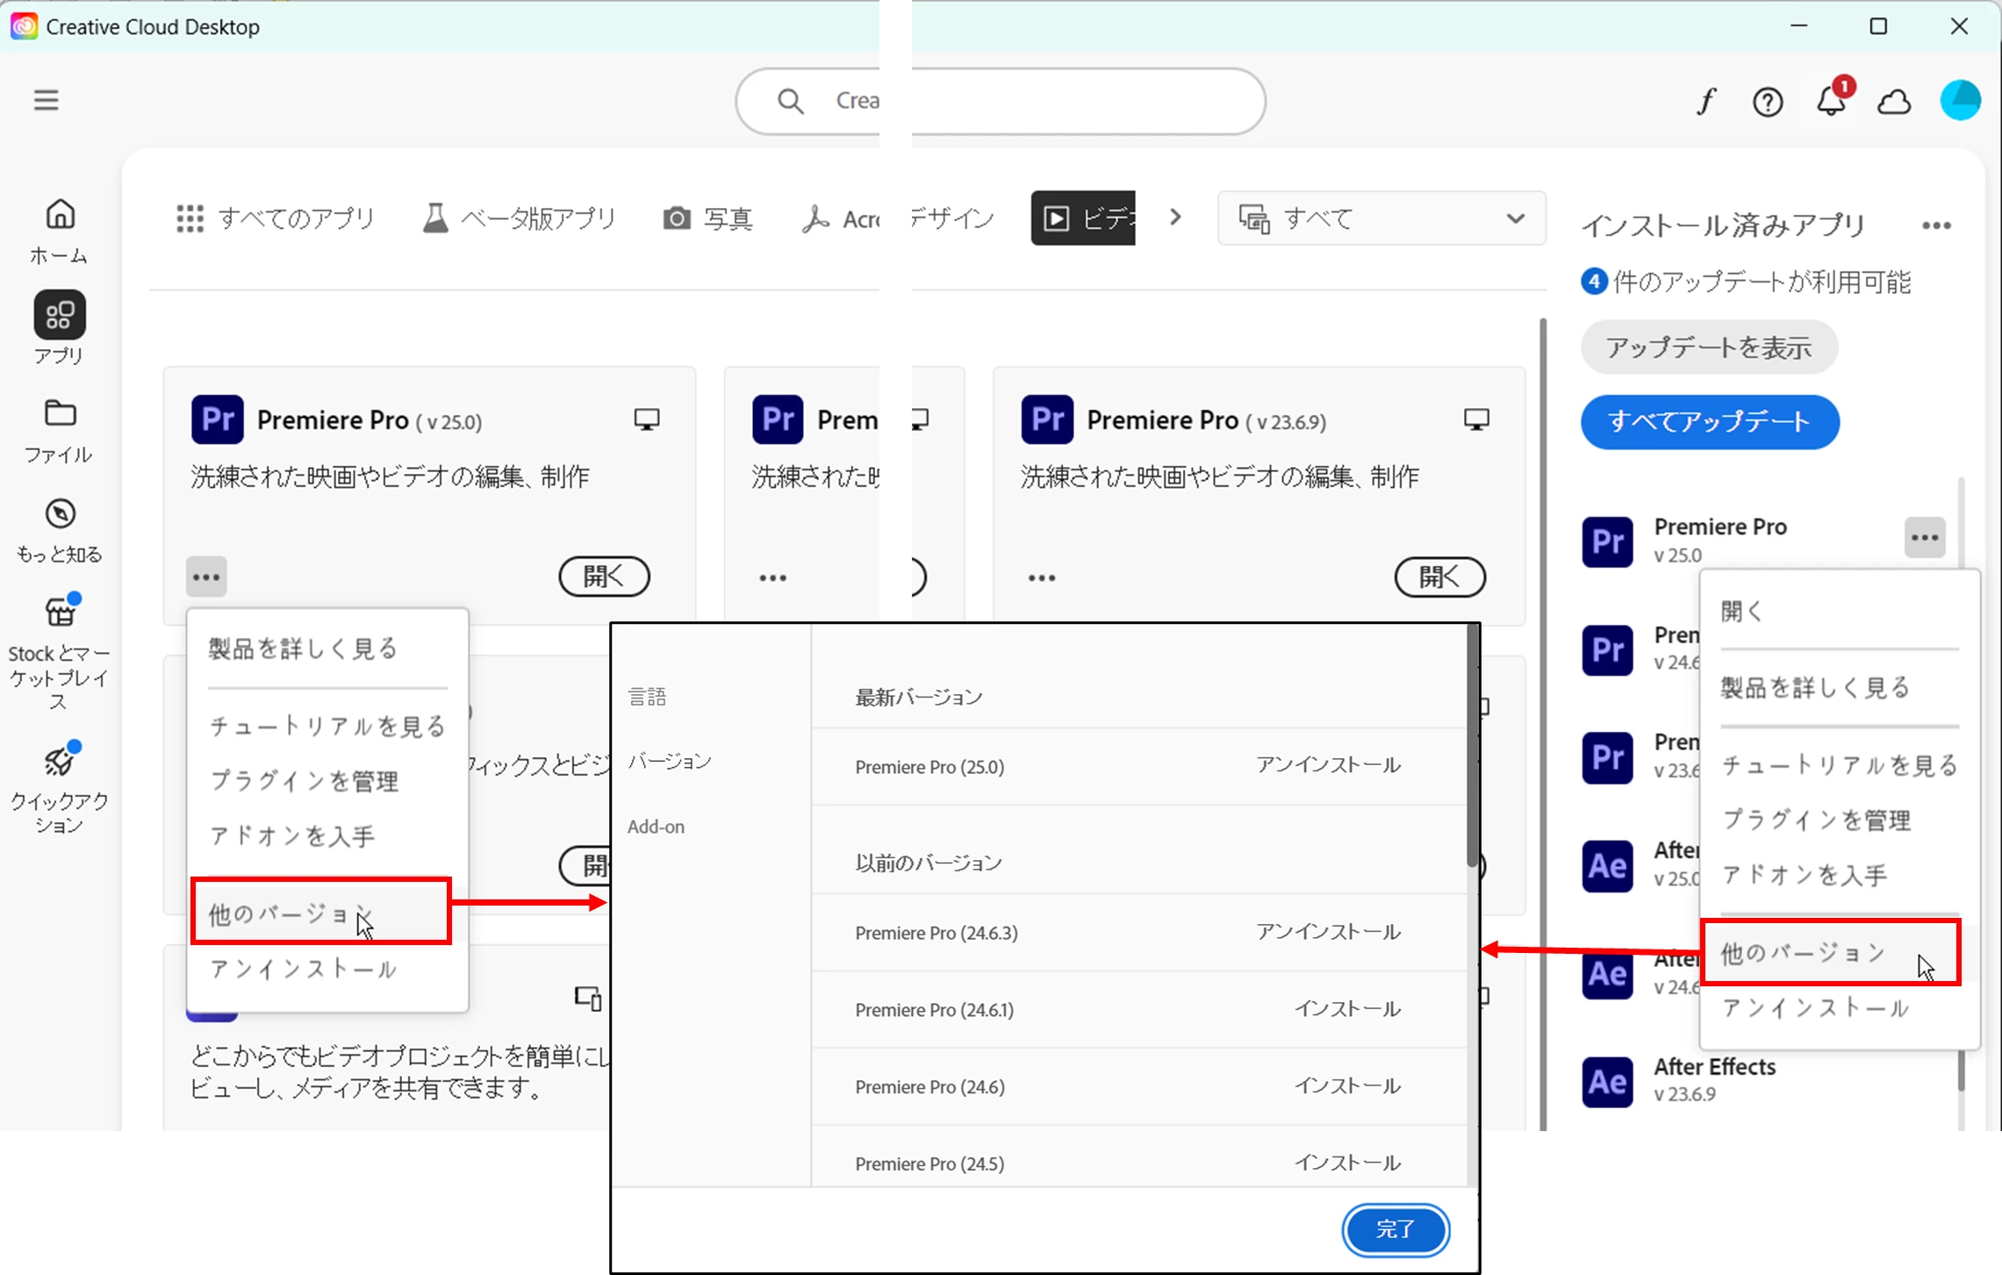Open the fonts f icon
The height and width of the screenshot is (1275, 2002).
click(x=1705, y=103)
